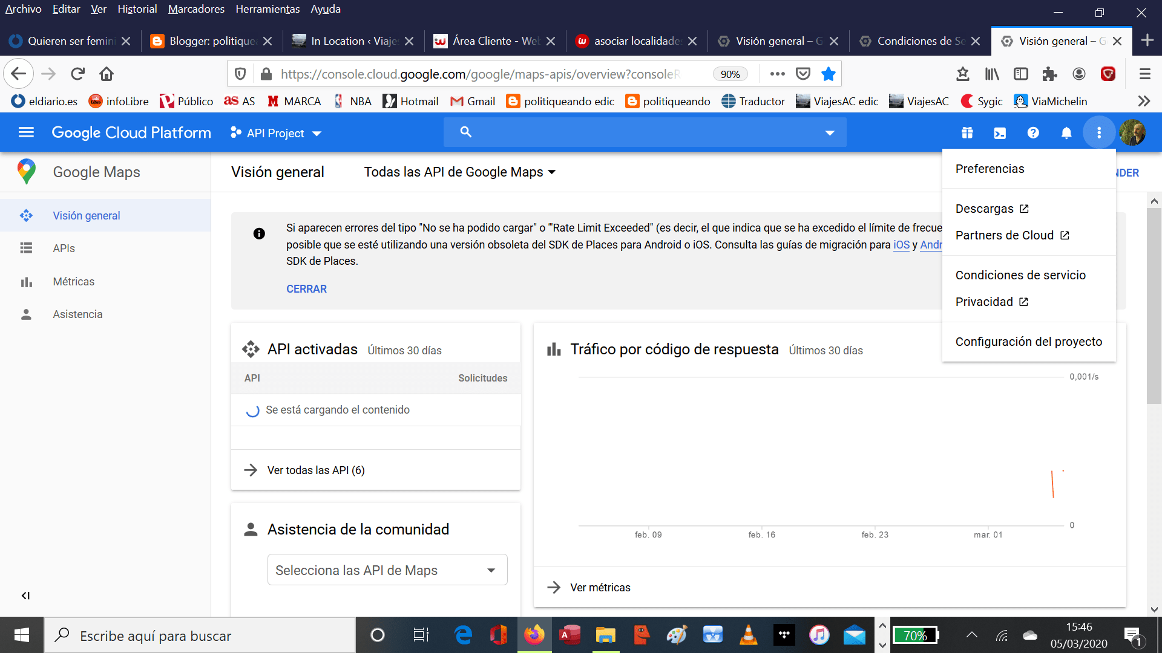Show more bookmarks chevron

coord(1144,101)
